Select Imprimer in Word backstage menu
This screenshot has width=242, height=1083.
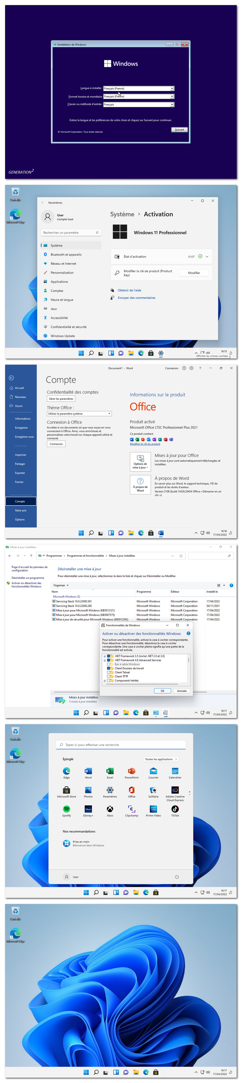coord(21,455)
